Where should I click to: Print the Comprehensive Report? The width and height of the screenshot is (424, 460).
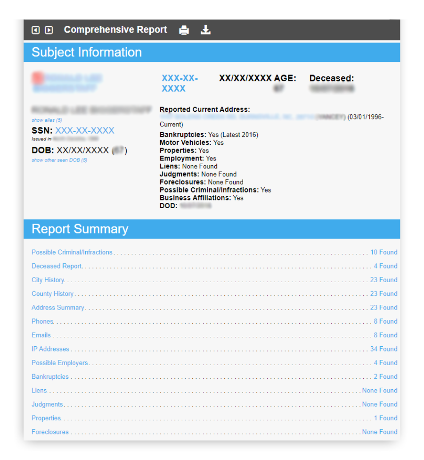(x=184, y=30)
